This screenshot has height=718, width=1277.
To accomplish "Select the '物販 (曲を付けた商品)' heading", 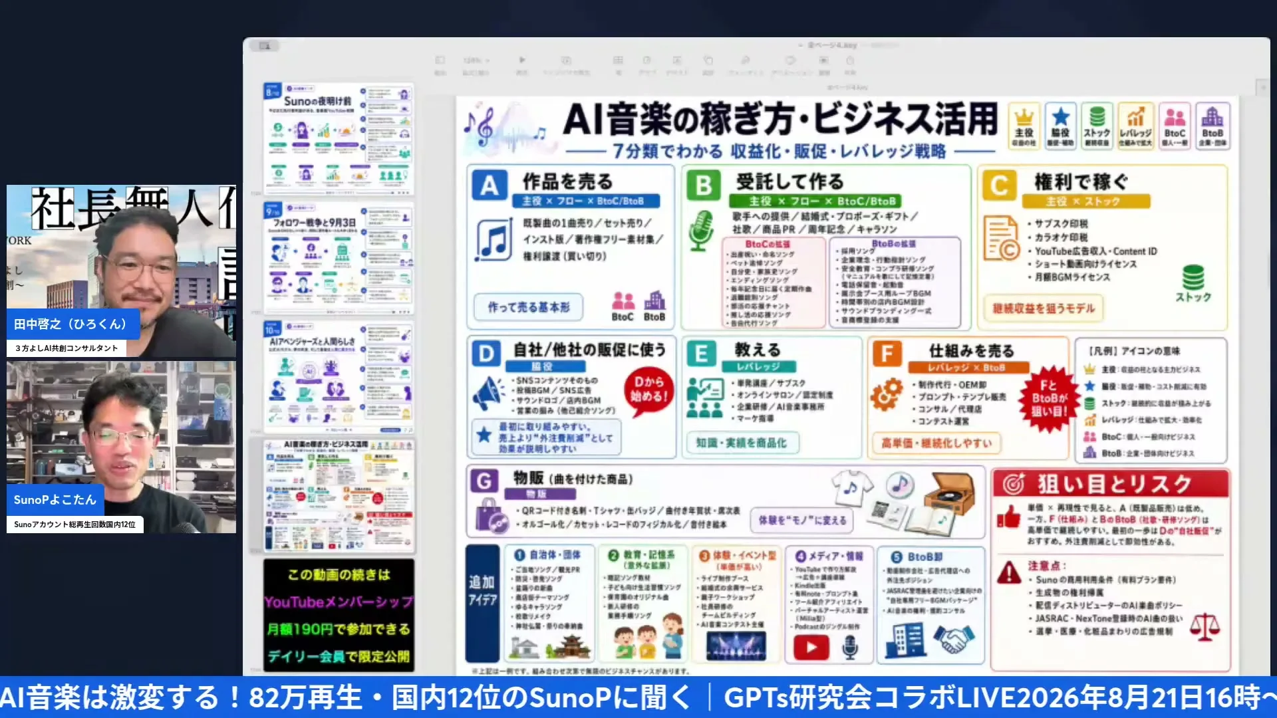I will [x=573, y=479].
